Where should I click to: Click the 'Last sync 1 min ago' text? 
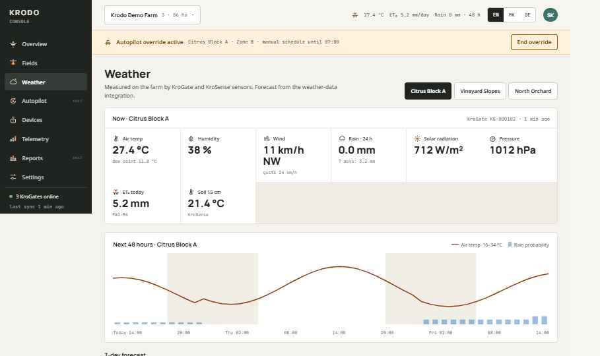pos(37,206)
